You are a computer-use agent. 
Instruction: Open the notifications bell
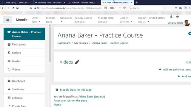click(x=171, y=17)
